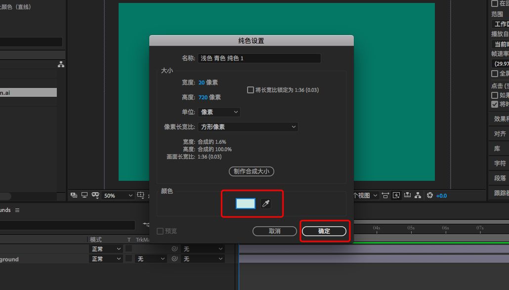Click the timeline button icon in viewer
Screen dimensions: 509x290
tap(407, 195)
